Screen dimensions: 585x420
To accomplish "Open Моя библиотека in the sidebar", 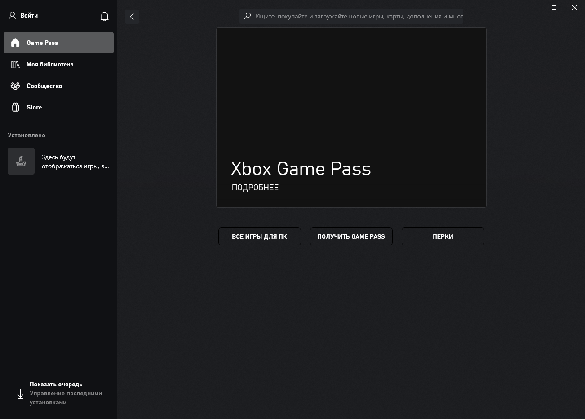I will pos(59,64).
